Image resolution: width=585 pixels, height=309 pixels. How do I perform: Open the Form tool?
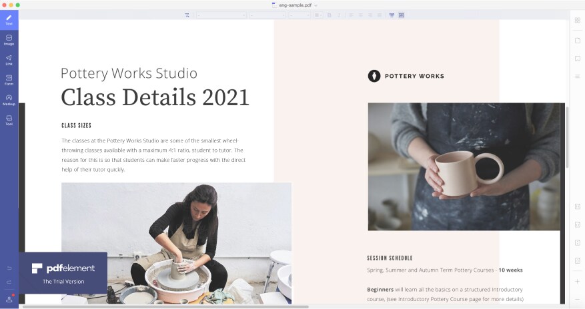tap(9, 80)
